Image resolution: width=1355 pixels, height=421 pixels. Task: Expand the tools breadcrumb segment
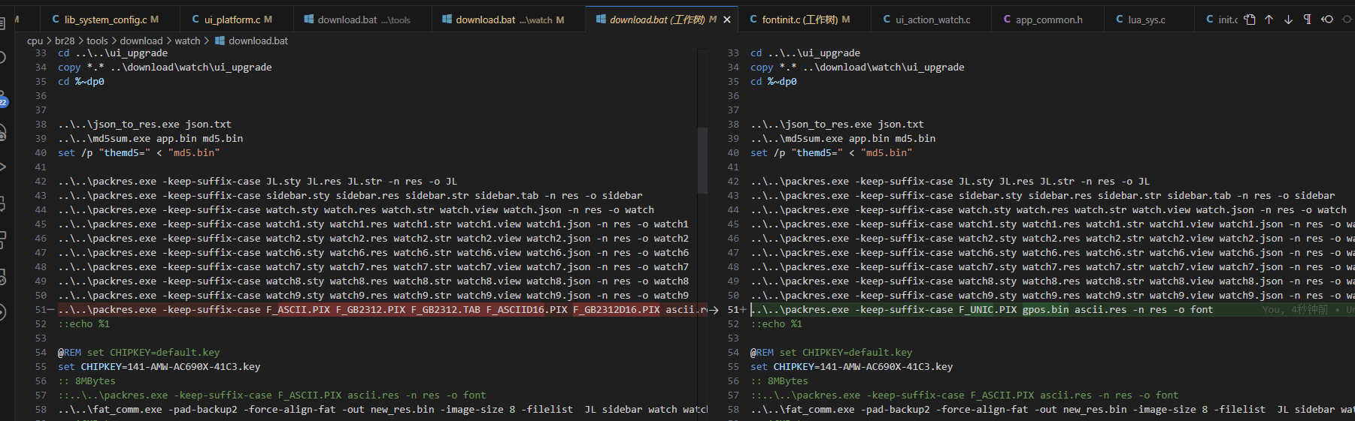pos(97,41)
